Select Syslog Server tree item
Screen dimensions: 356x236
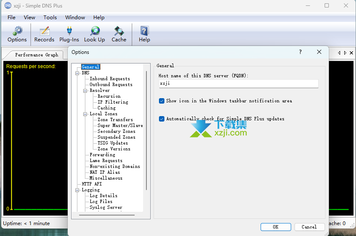[106, 208]
